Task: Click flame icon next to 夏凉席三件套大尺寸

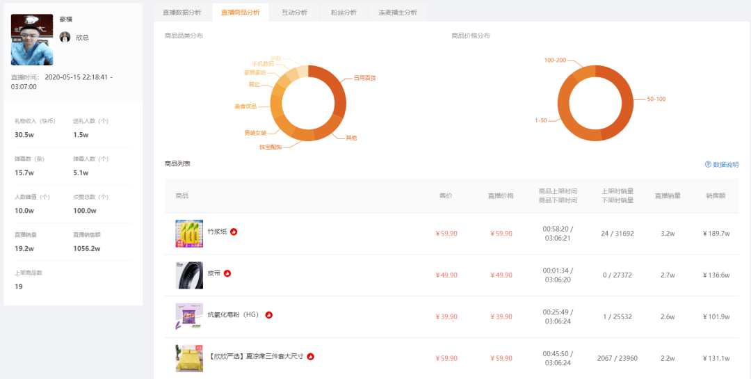Action: (311, 356)
